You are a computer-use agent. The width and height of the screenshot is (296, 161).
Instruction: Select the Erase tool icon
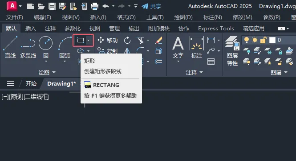click(158, 40)
